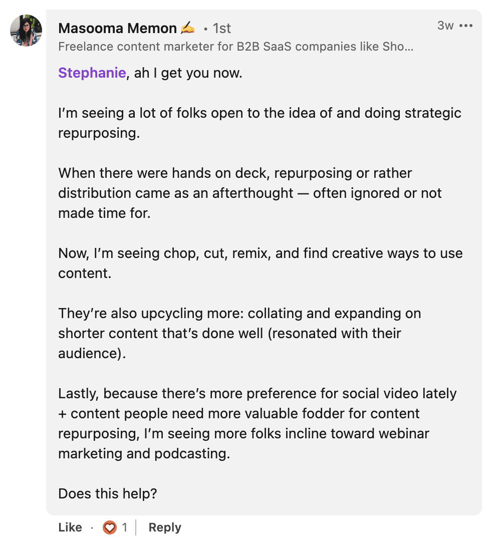496x543 pixels.
Task: Click the Masooma Memon author name
Action: point(117,29)
